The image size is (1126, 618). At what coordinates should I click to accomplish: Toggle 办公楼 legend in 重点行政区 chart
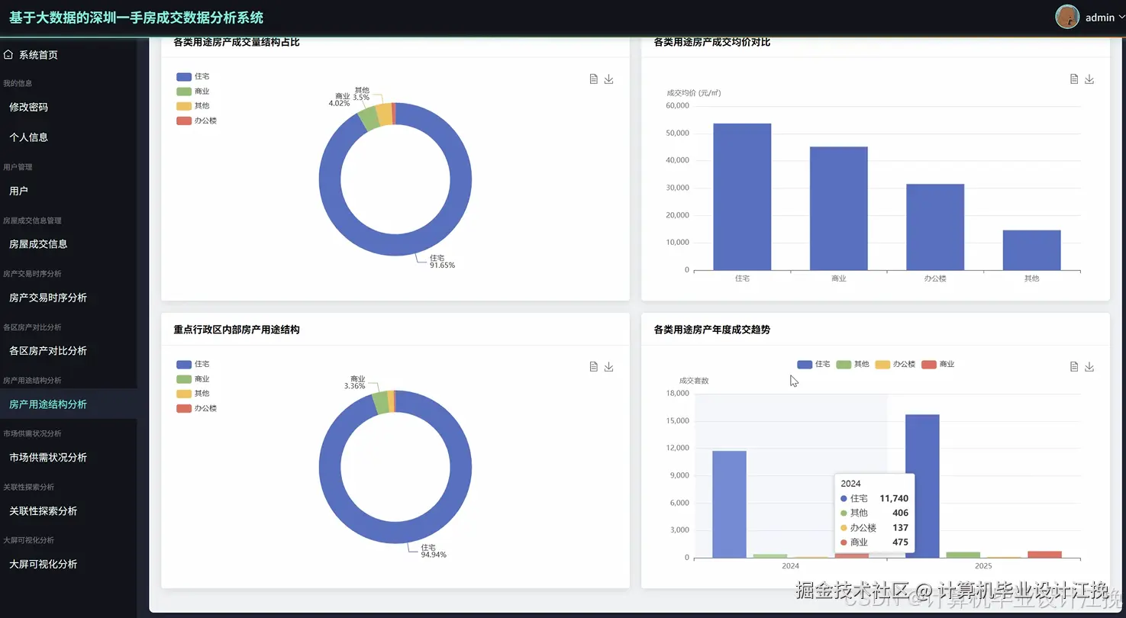point(197,408)
